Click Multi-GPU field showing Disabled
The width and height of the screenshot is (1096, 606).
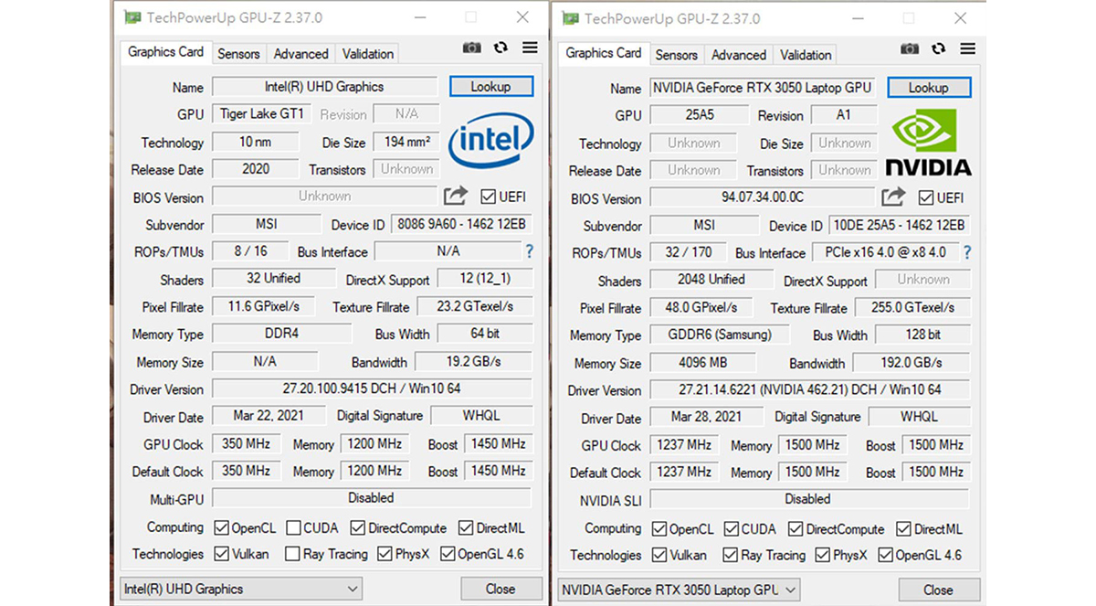[372, 499]
